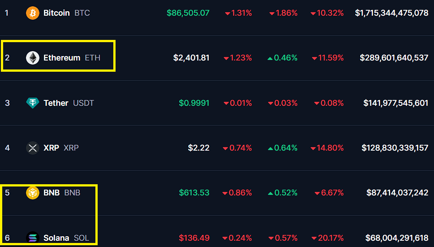Click the Ethereum diamond logo icon

point(33,58)
